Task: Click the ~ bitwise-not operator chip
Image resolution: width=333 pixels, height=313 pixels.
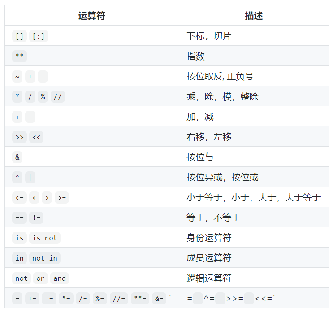Action: pyautogui.click(x=17, y=77)
